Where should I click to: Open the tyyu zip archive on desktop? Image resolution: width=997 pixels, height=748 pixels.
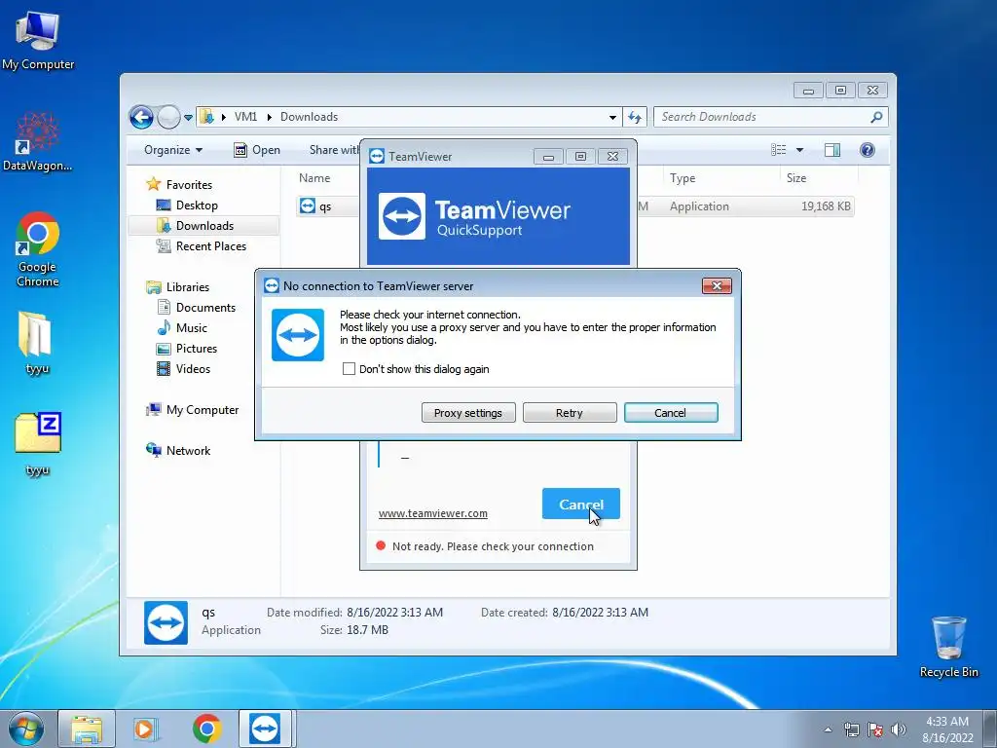pos(38,444)
